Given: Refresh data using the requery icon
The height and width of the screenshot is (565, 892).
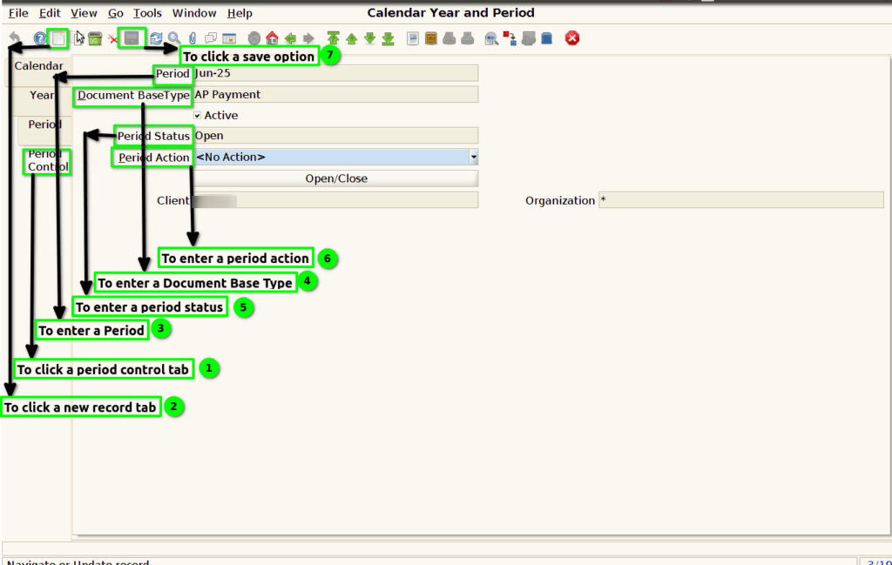Looking at the screenshot, I should (156, 38).
